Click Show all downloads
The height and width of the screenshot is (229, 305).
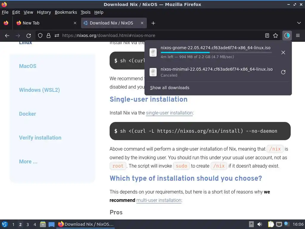pos(169,88)
